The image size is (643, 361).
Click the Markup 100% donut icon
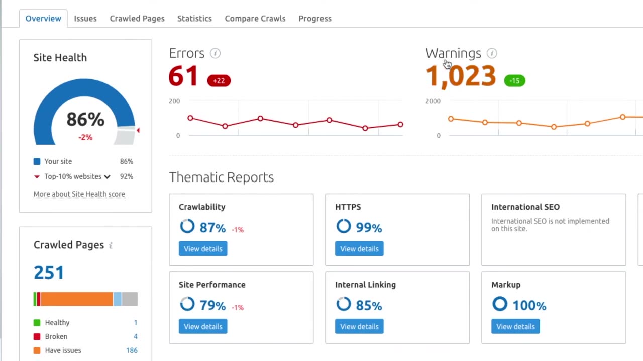tap(500, 304)
